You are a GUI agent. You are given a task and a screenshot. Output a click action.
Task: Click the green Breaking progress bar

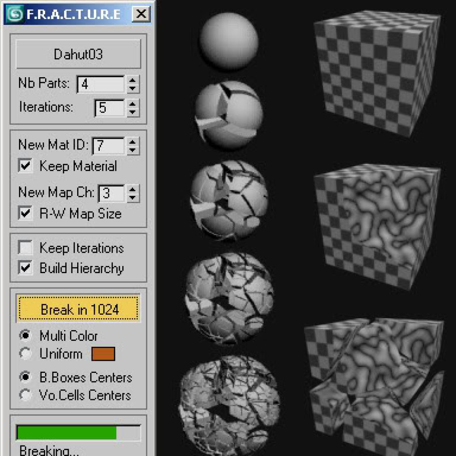(x=78, y=432)
